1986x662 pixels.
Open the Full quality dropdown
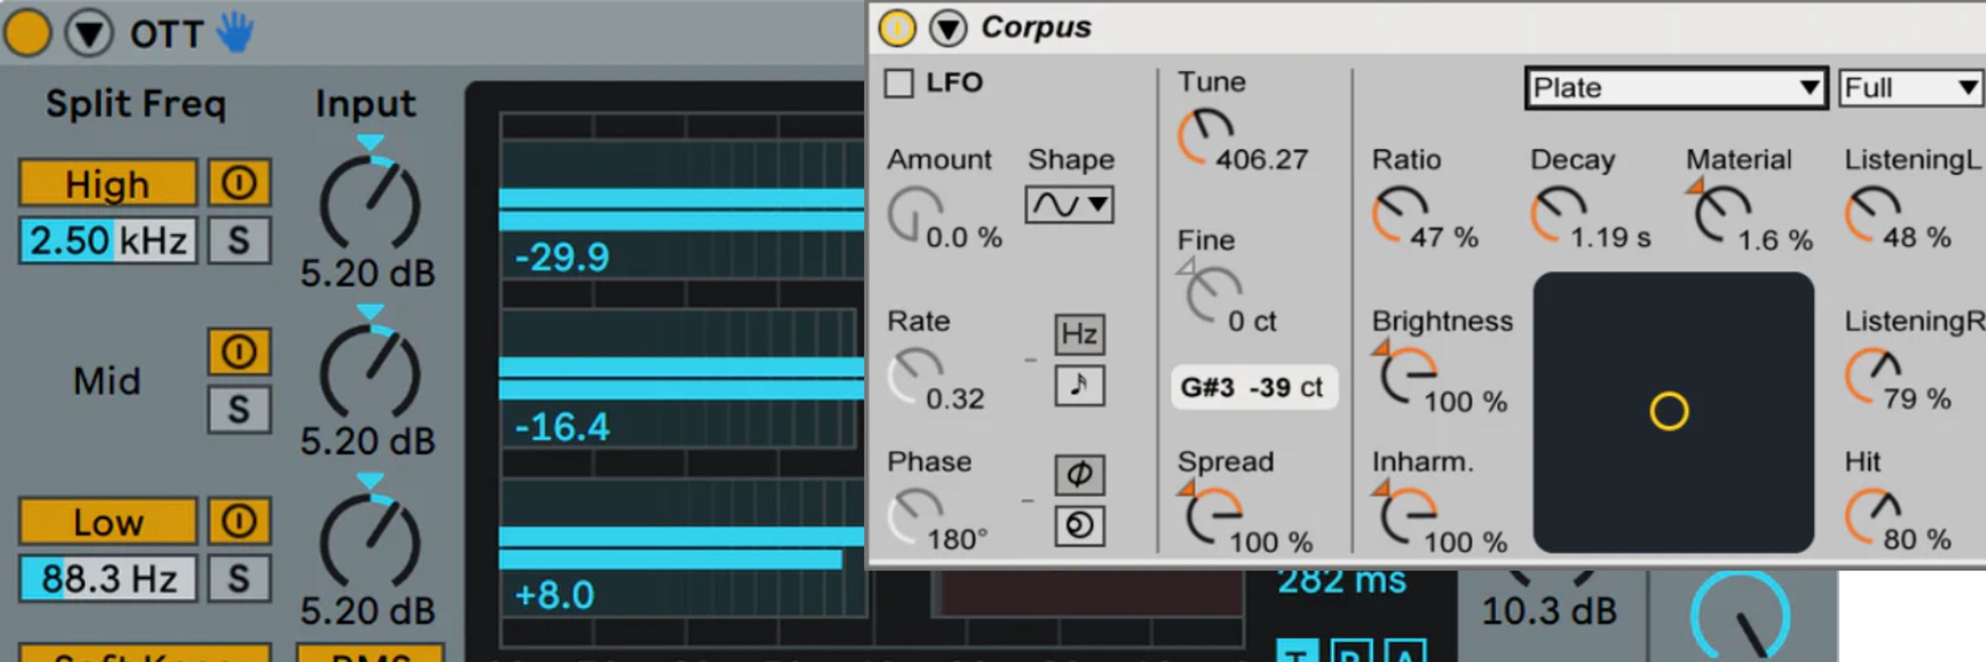click(1912, 88)
